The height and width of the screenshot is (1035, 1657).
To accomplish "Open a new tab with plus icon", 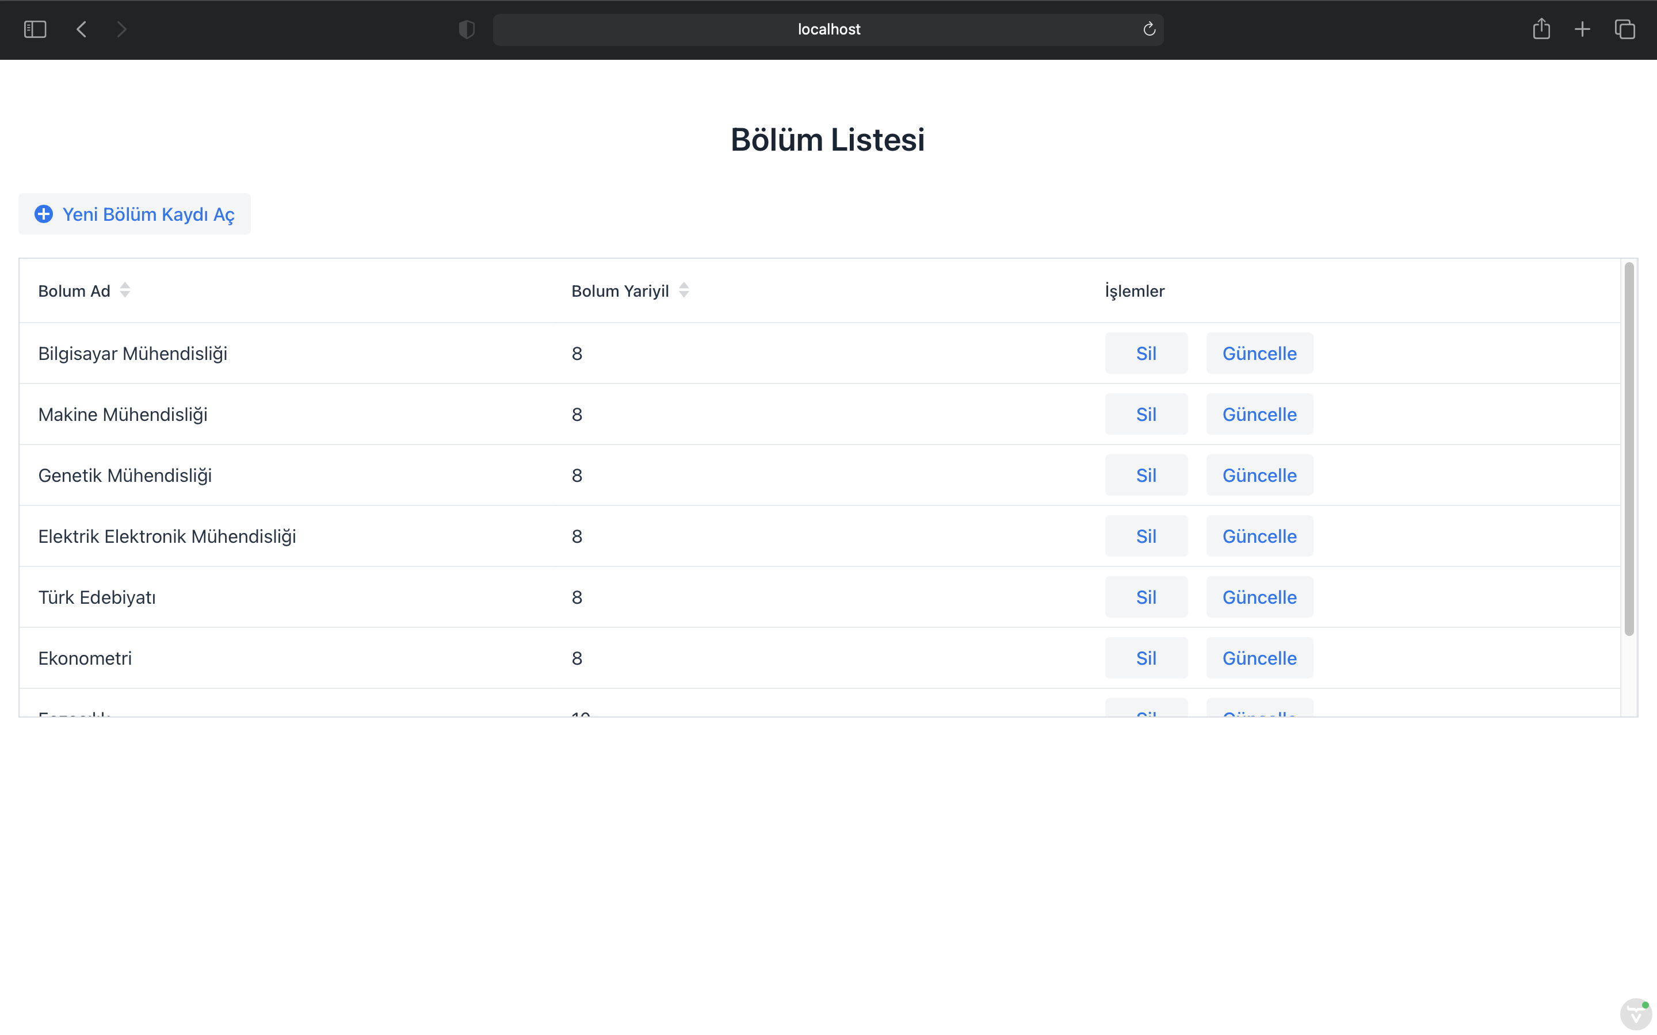I will tap(1582, 29).
